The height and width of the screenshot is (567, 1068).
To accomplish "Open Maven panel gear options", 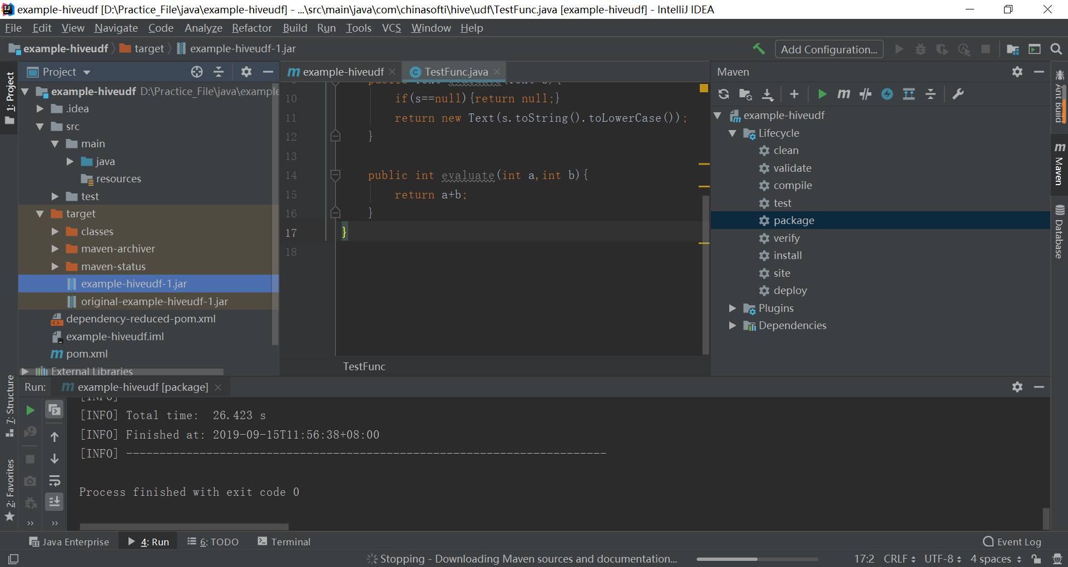I will [1017, 72].
